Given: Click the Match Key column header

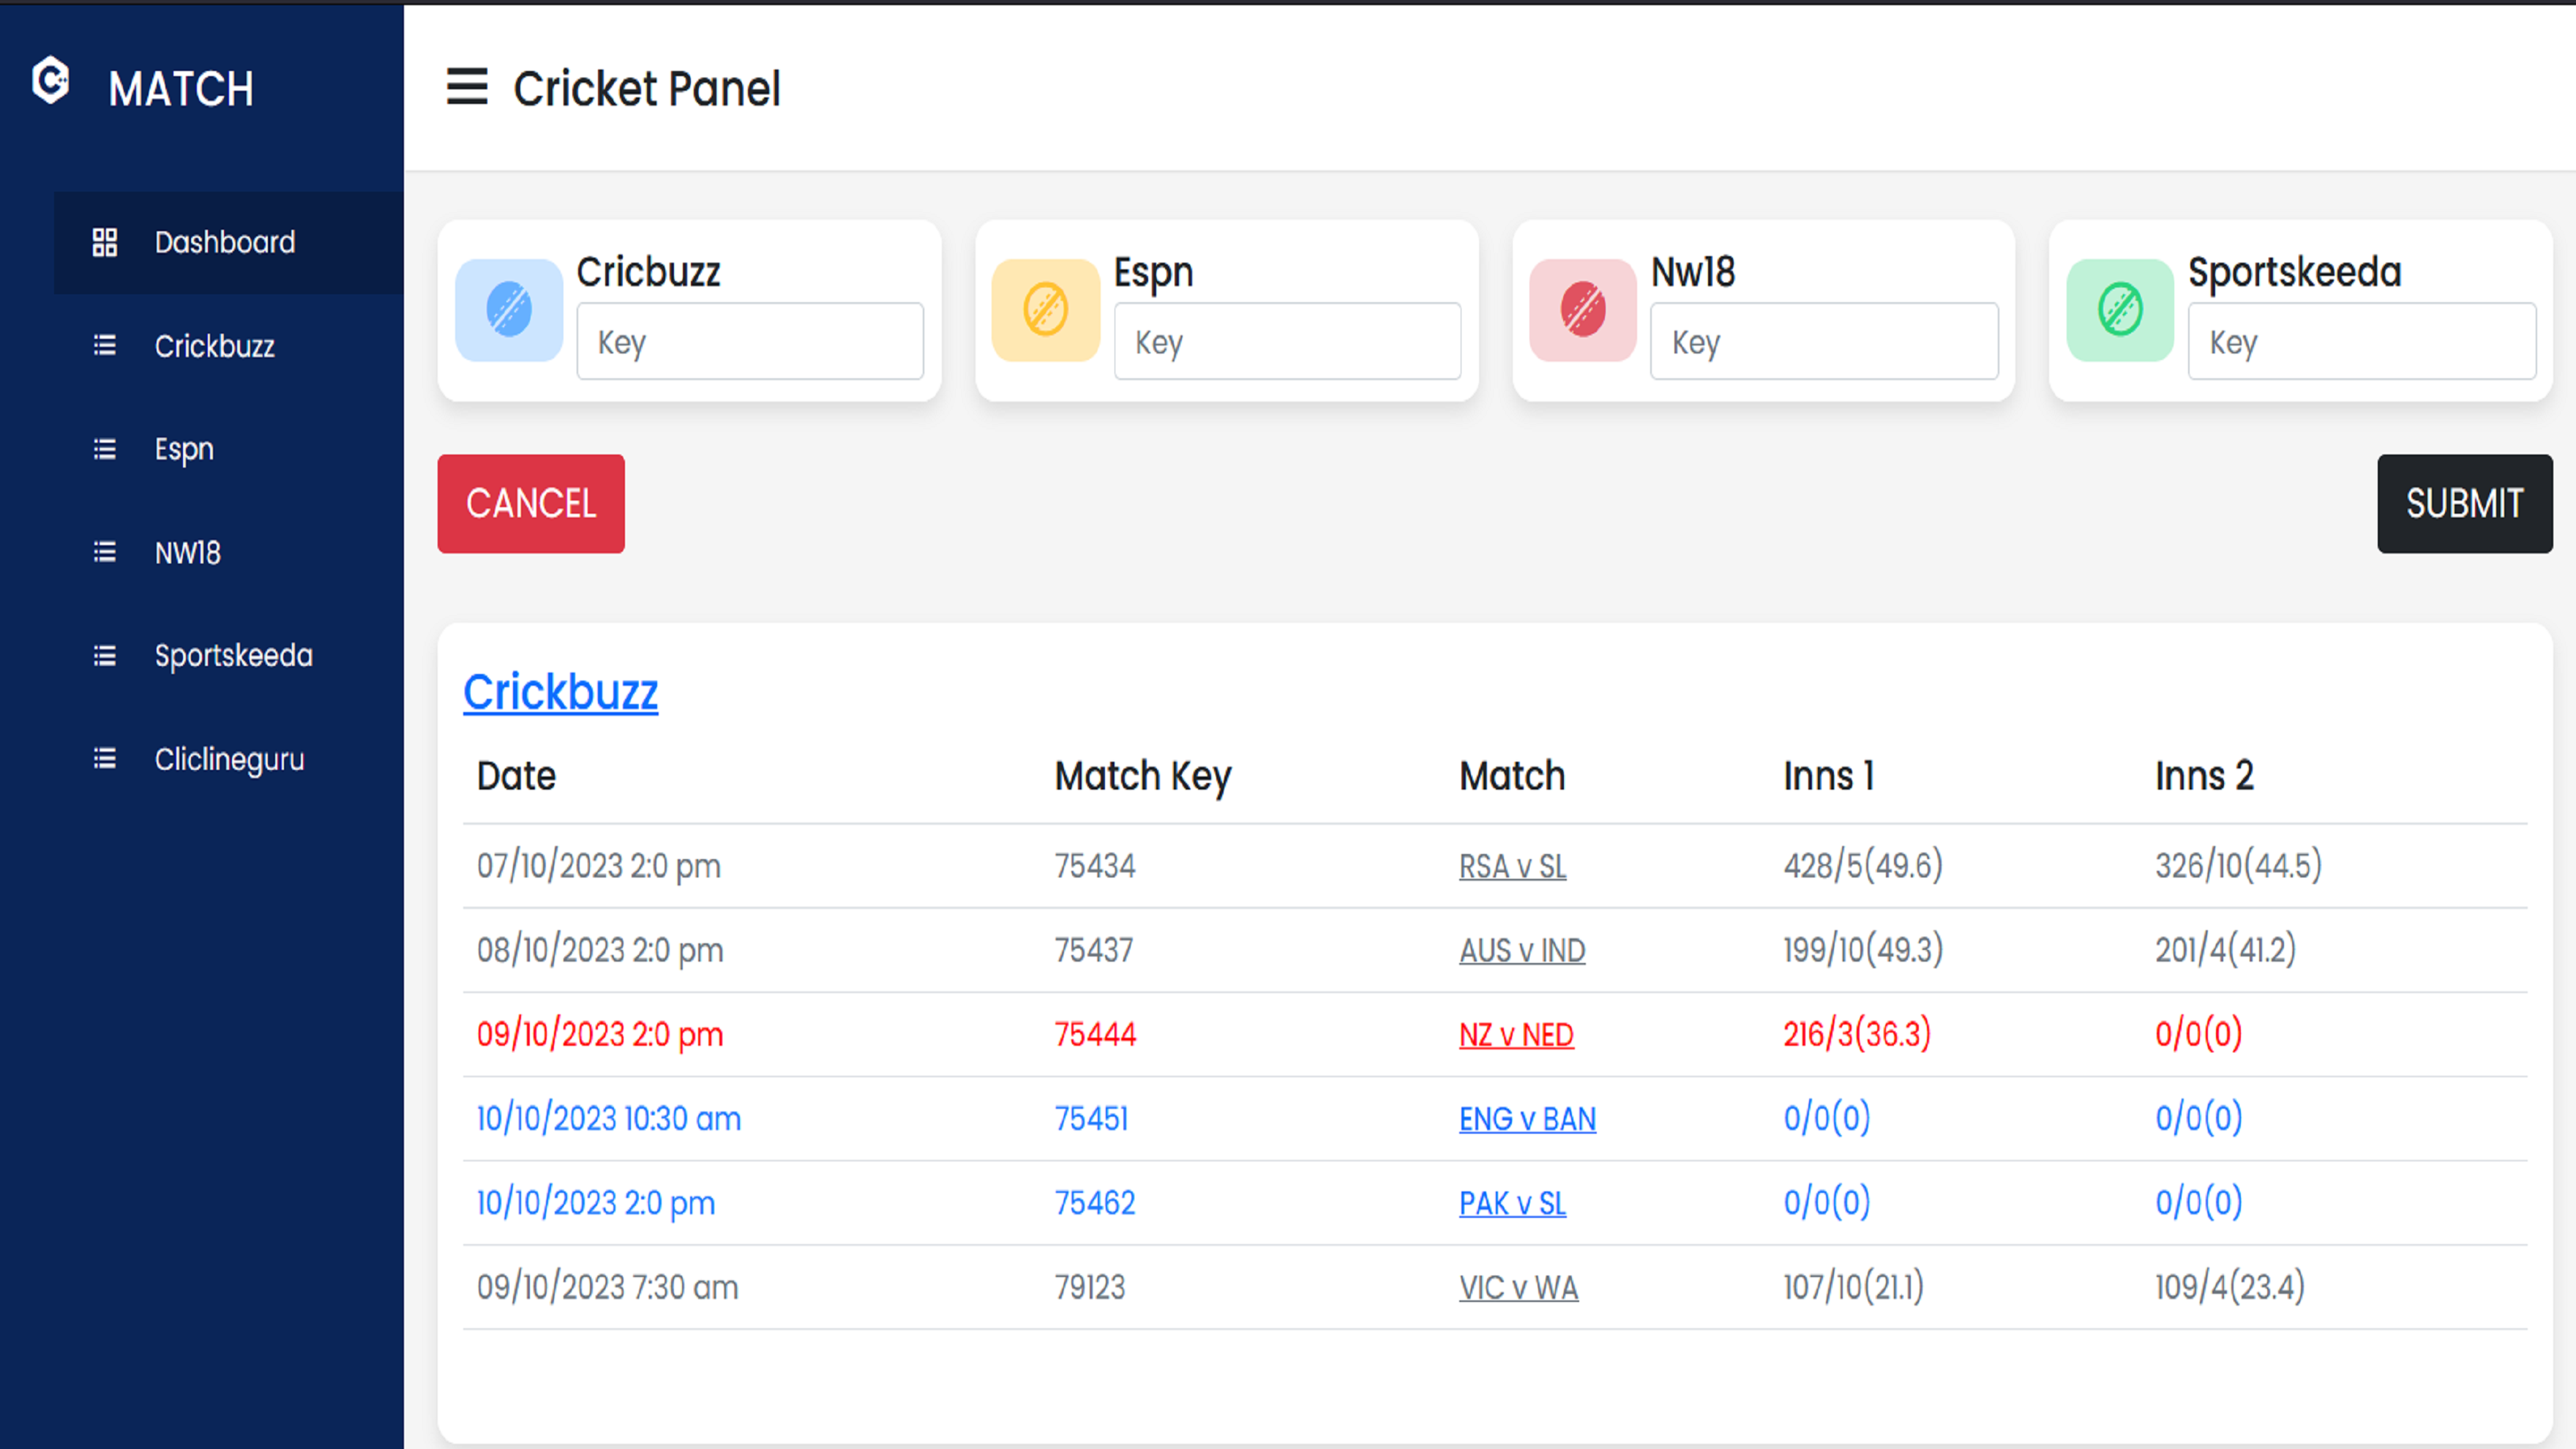Looking at the screenshot, I should [1143, 777].
